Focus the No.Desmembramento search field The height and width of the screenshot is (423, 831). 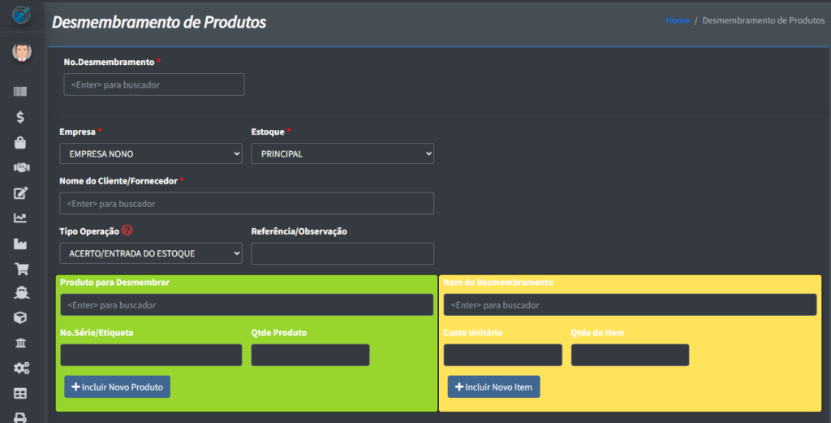[153, 84]
